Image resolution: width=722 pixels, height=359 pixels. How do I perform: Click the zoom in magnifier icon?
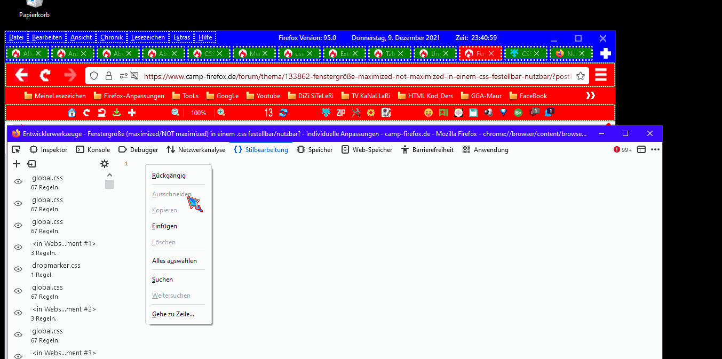click(221, 113)
